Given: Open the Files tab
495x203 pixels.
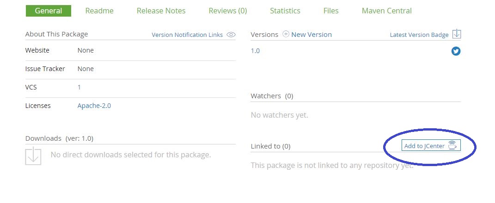Looking at the screenshot, I should pos(331,11).
